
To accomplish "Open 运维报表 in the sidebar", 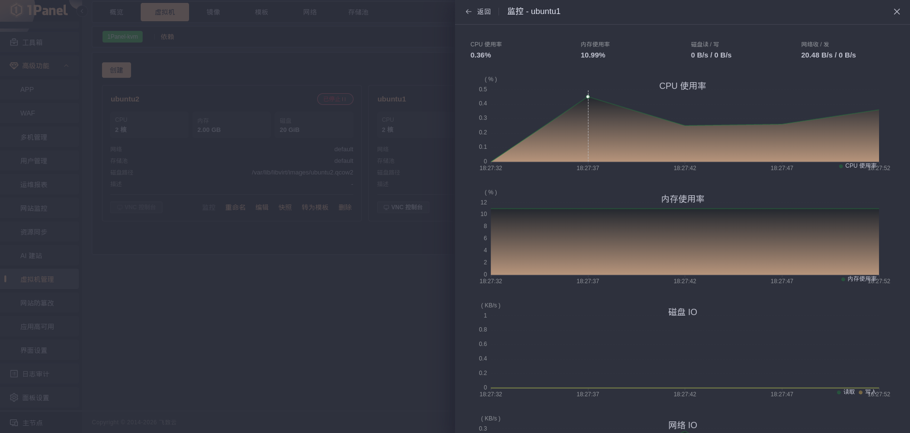I will [40, 185].
